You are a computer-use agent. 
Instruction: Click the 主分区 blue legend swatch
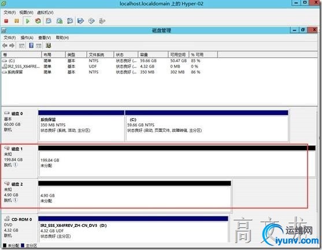coord(23,245)
